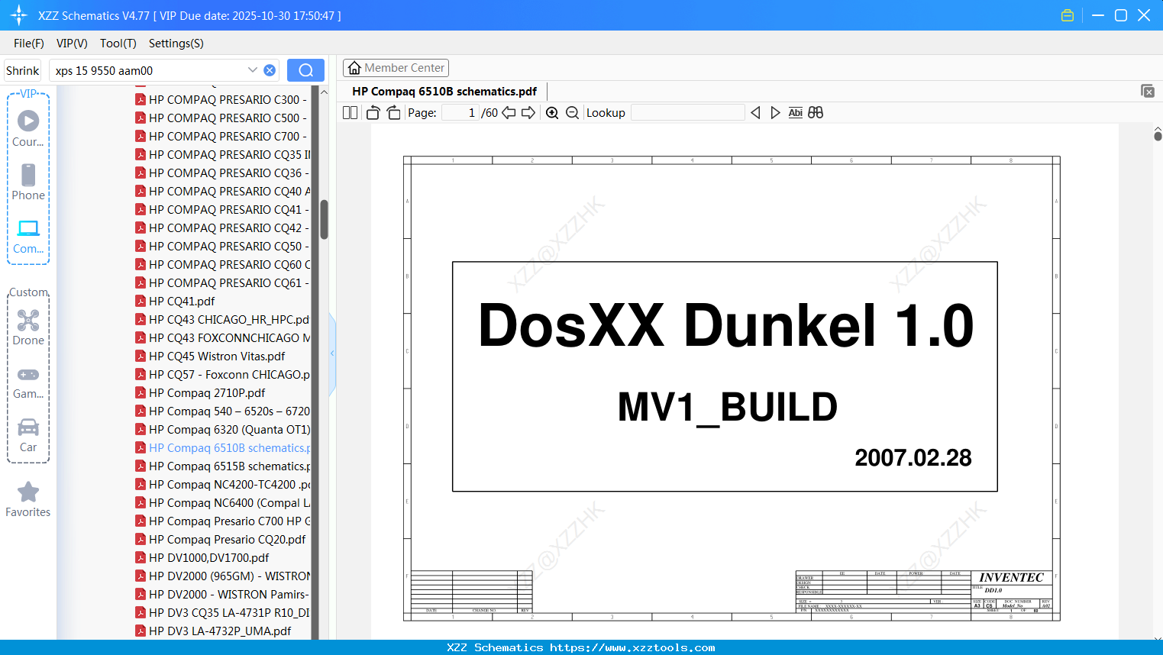Click file list scroll-up arrow
Screen dimensions: 1163x655
pos(324,92)
